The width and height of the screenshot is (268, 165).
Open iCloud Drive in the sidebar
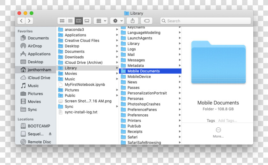(35, 78)
